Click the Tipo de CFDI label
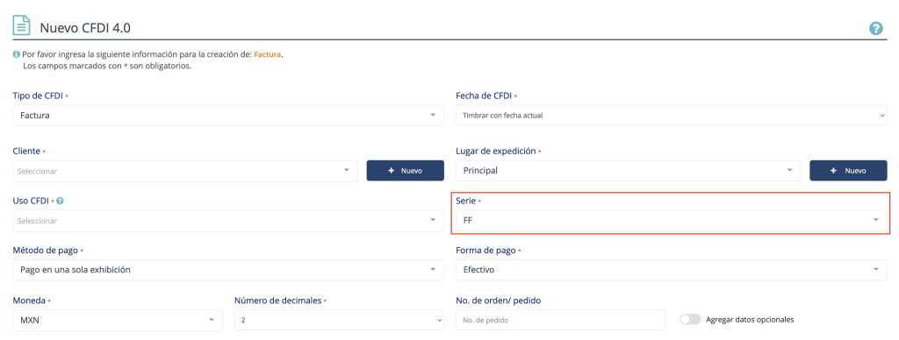This screenshot has width=899, height=340. pyautogui.click(x=37, y=96)
